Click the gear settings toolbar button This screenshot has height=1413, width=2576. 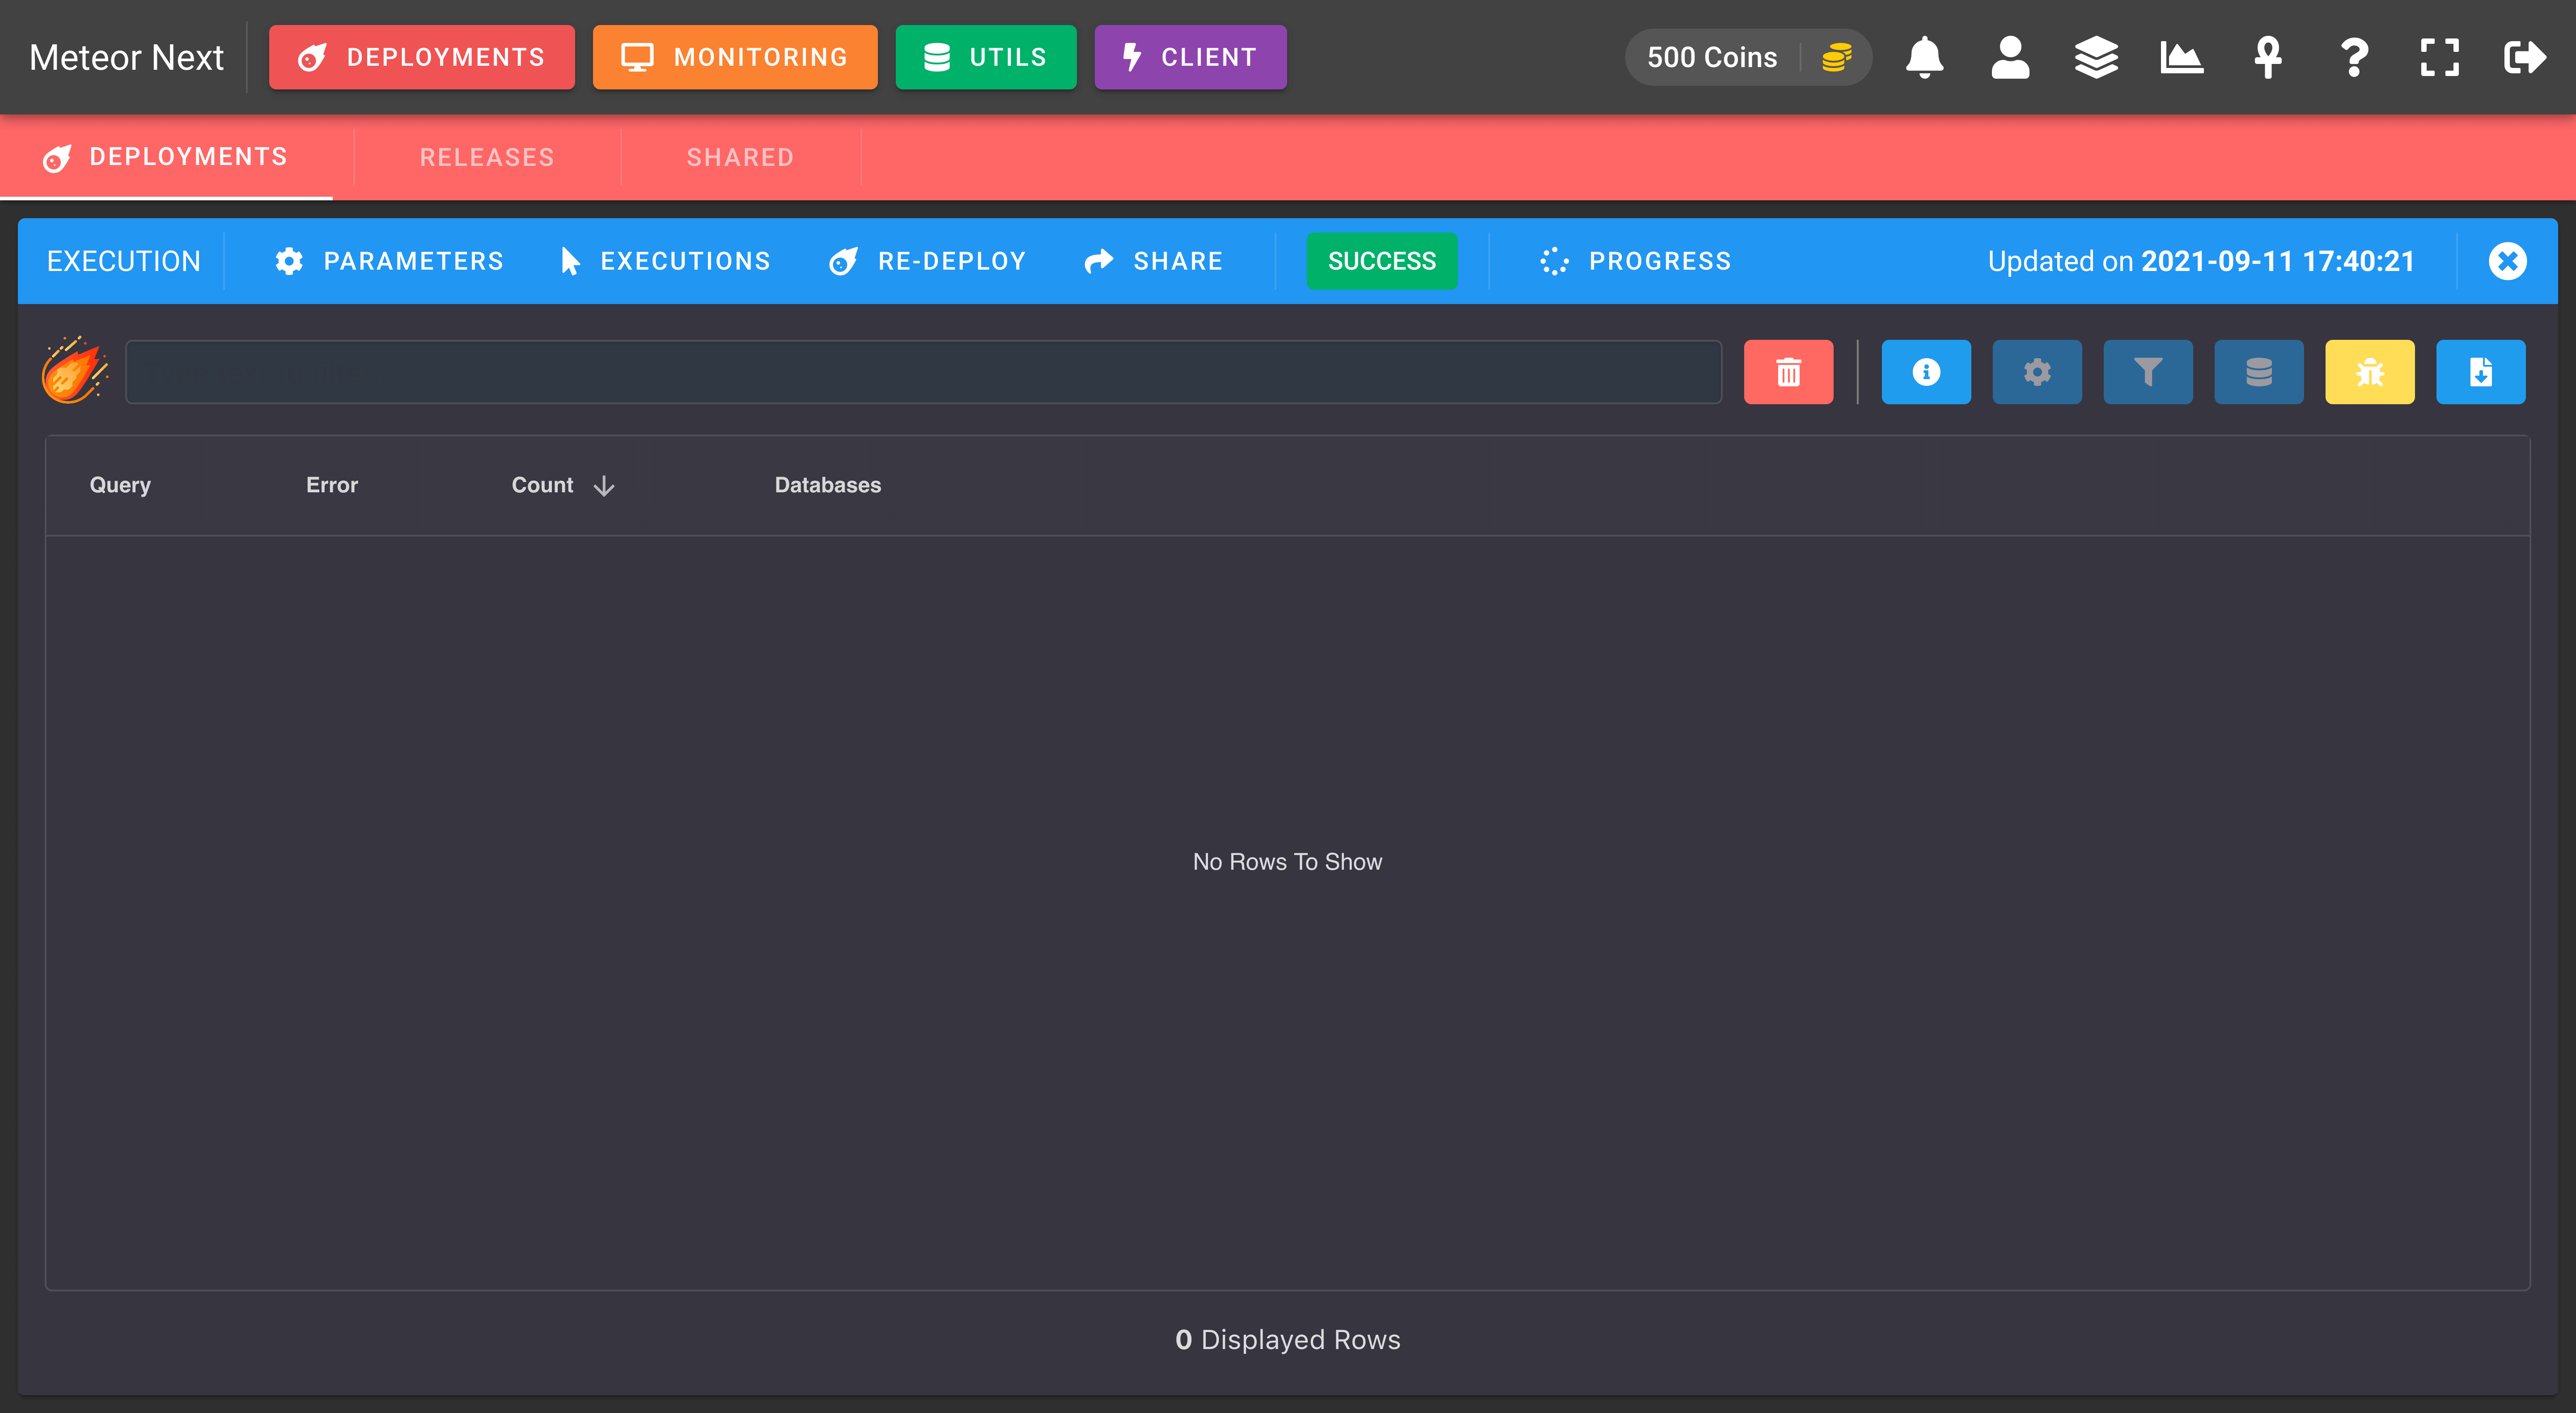2037,372
